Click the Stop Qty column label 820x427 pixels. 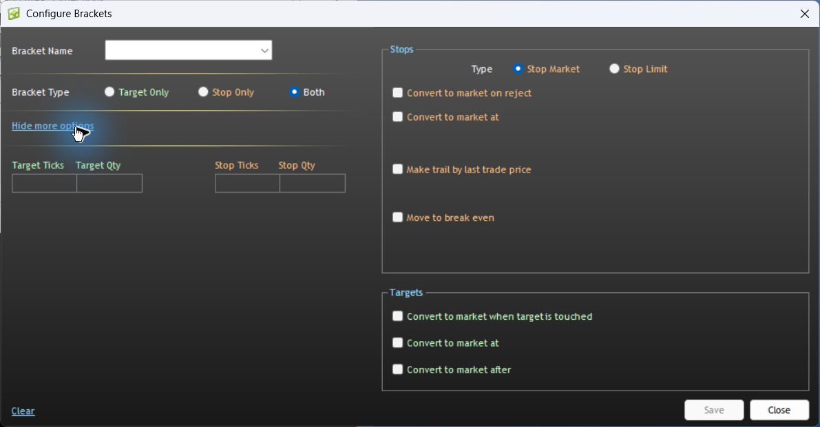pos(297,165)
